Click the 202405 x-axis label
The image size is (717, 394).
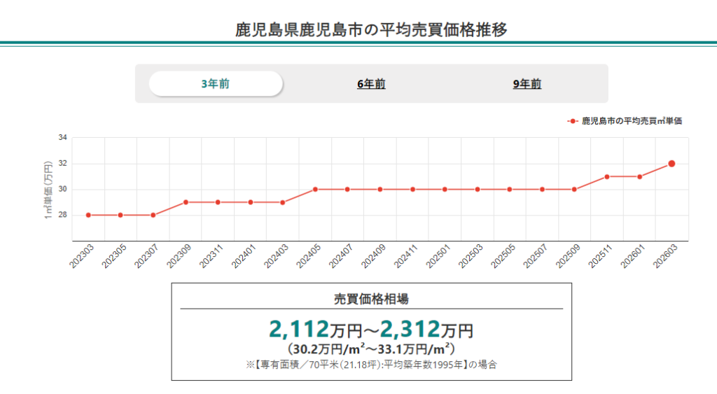point(309,256)
